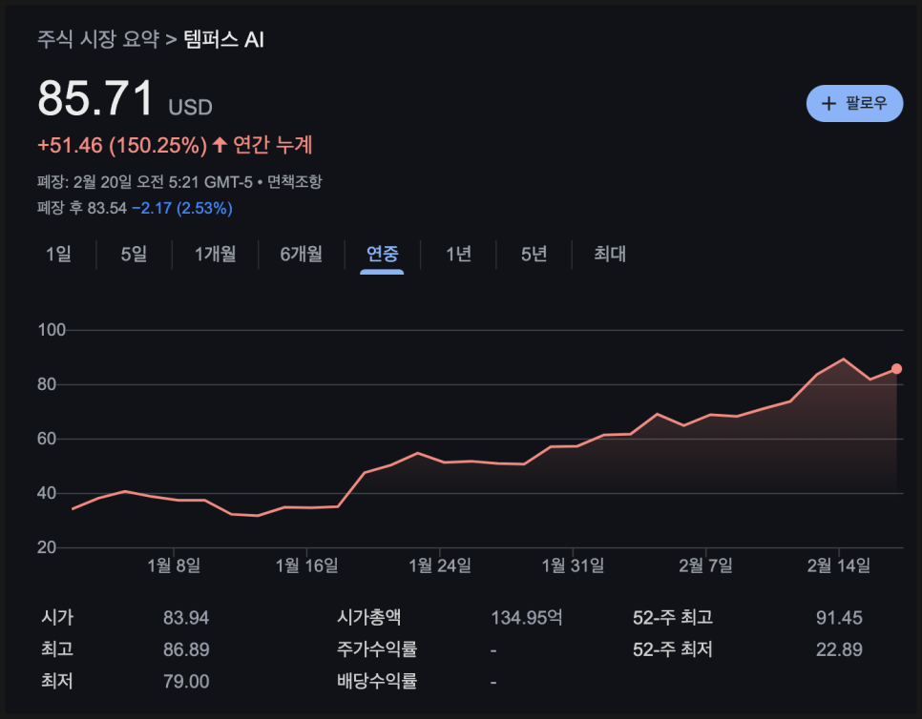Click the 최고 value 86.89
This screenshot has height=719, width=922.
pyautogui.click(x=186, y=649)
